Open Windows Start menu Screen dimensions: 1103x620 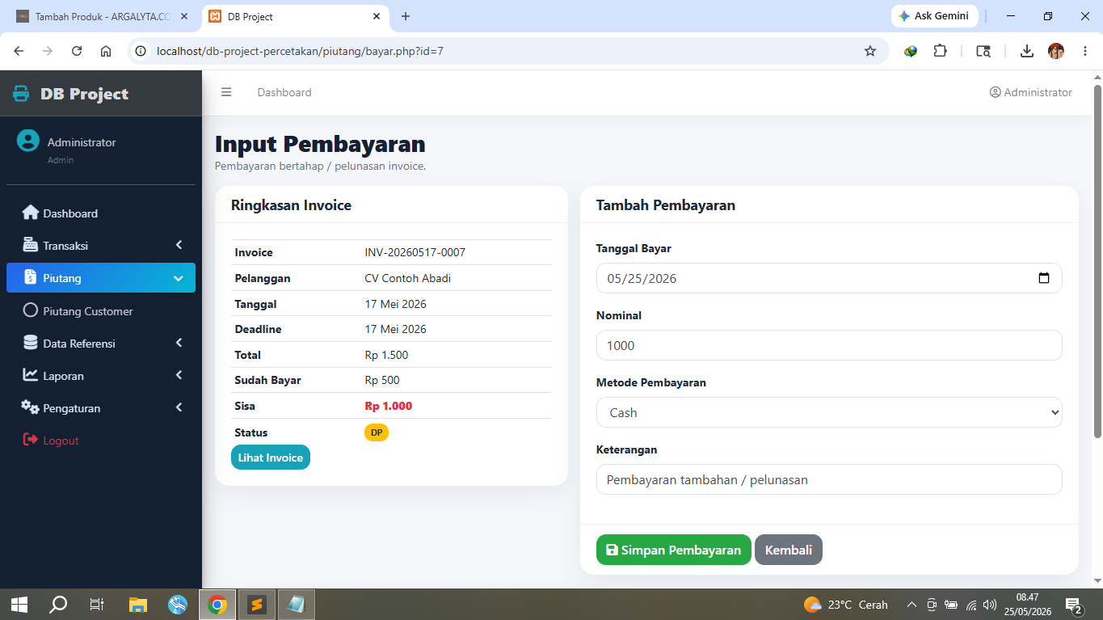19,604
